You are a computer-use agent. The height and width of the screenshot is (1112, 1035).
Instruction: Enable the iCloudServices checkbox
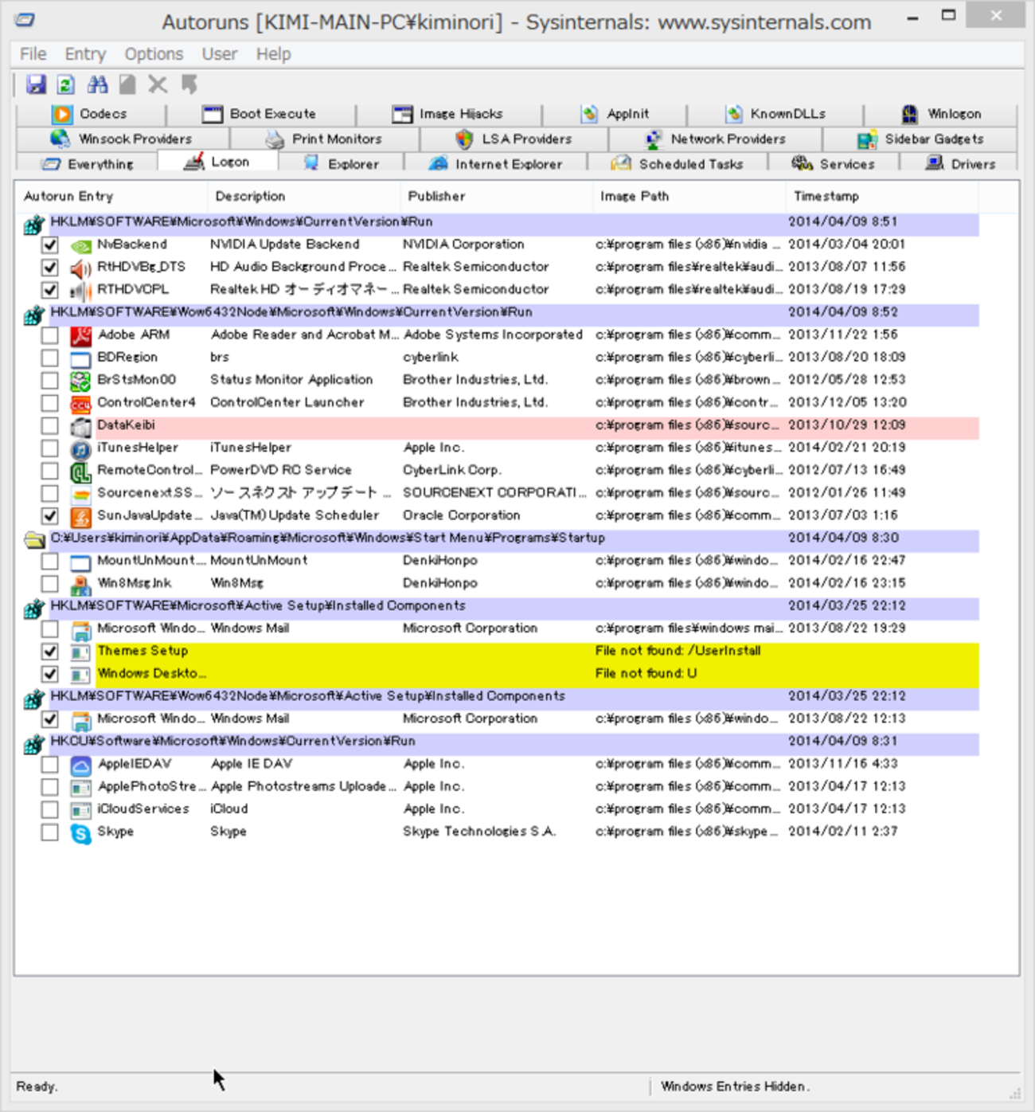coord(49,809)
